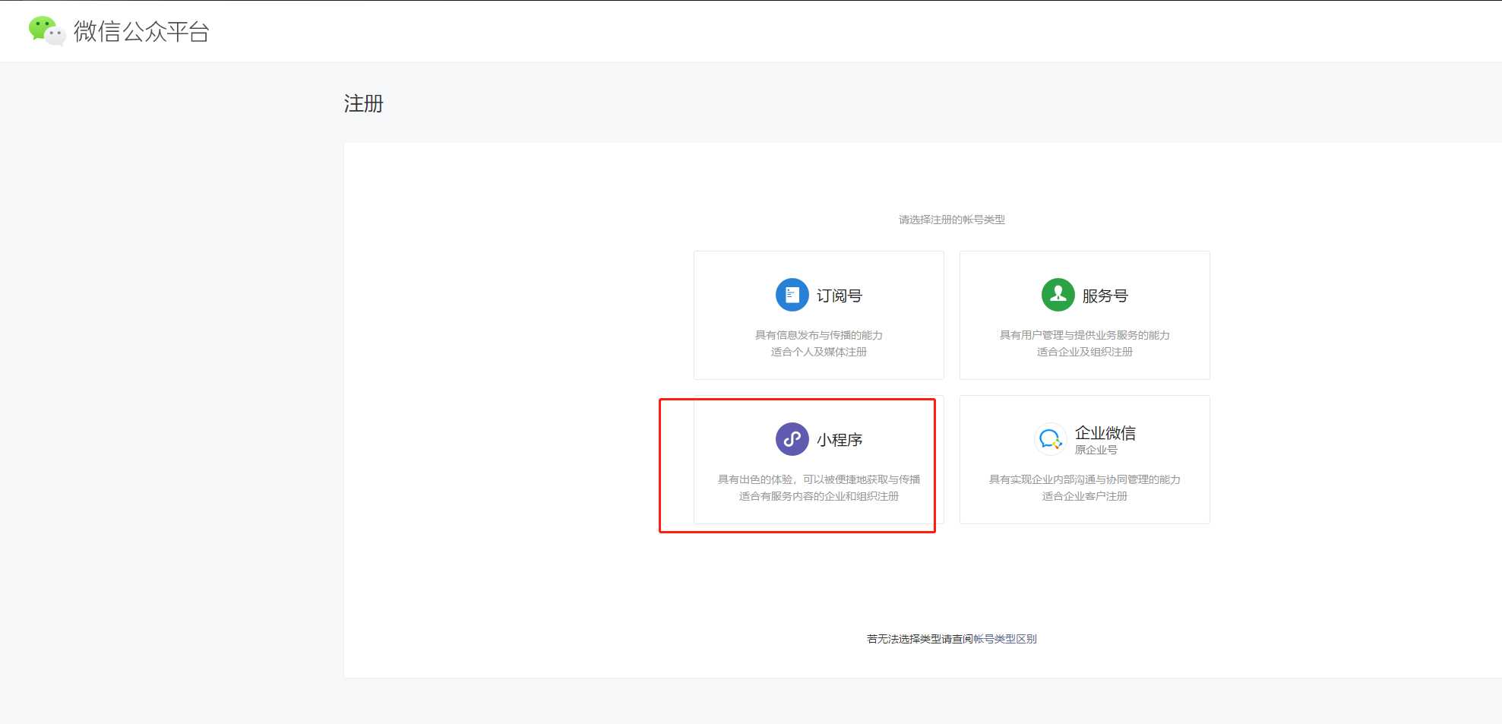Click text 具有出色的体验，可以被便捷地获取与传播
Viewport: 1502px width, 724px height.
click(x=819, y=479)
